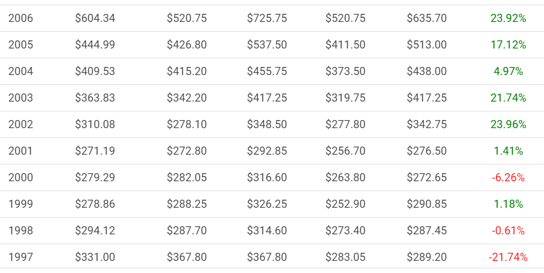544x273 pixels.
Task: Click the $363.83 average price for 2003
Action: pos(95,98)
